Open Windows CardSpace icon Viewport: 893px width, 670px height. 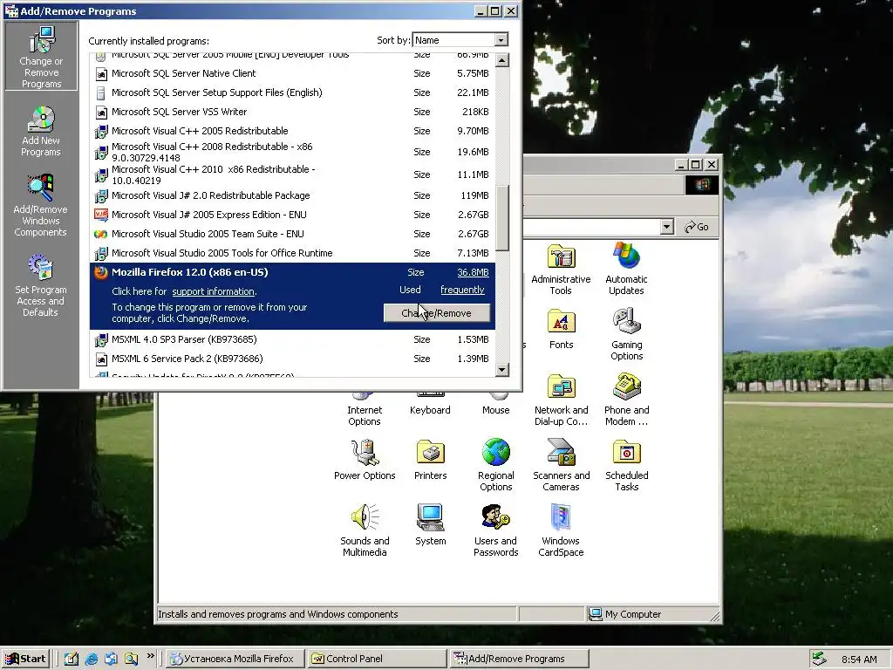(x=561, y=531)
